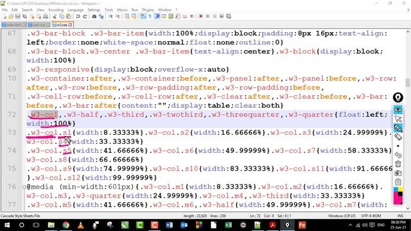Click the scrollbar down arrow
411x231 pixels.
coord(408,208)
